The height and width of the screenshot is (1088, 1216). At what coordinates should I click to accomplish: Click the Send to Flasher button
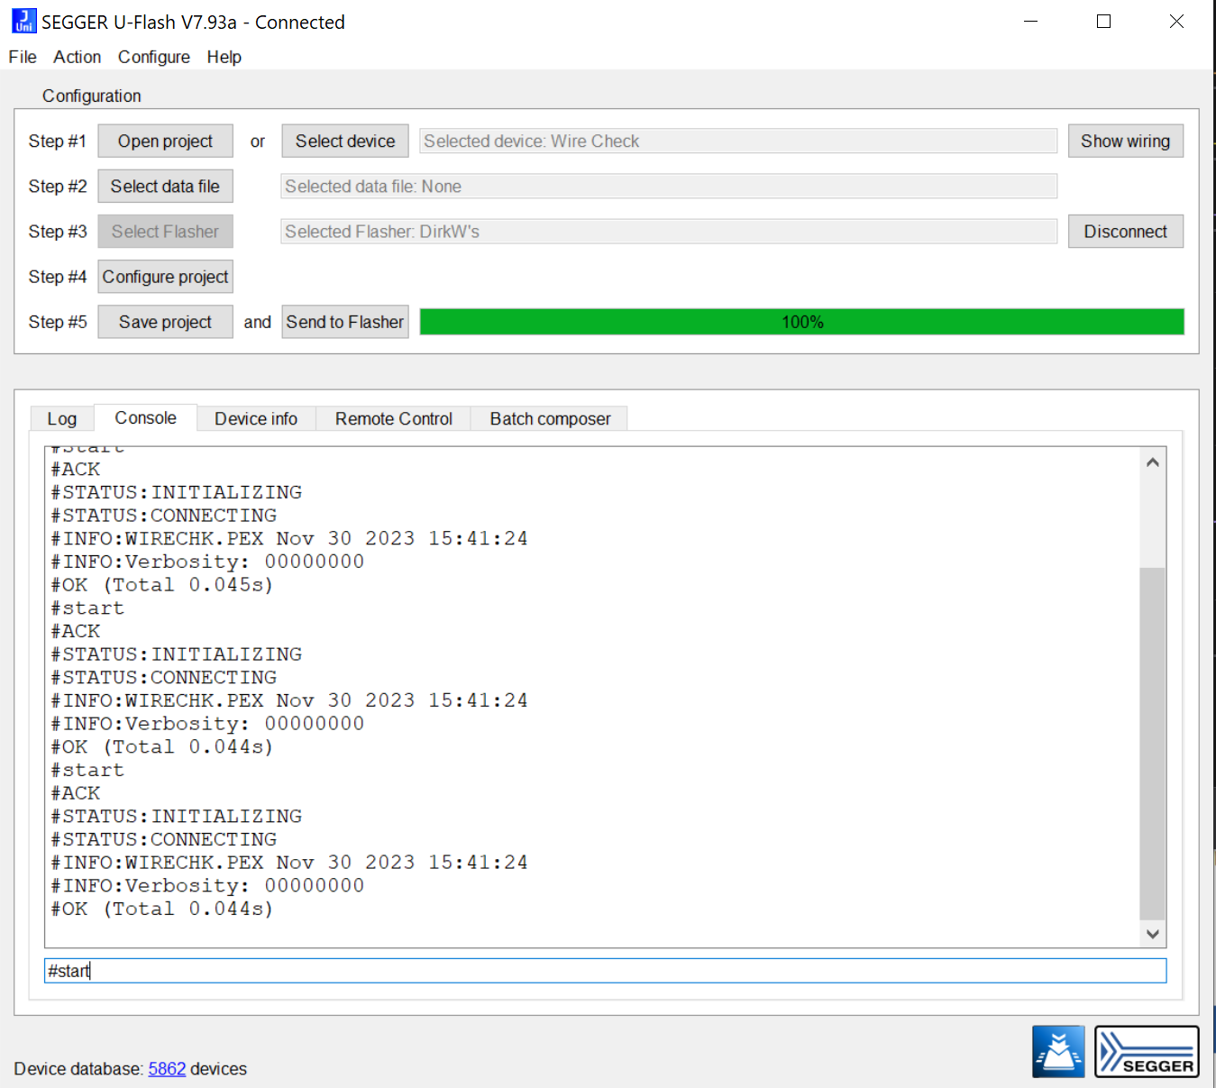[x=345, y=322]
